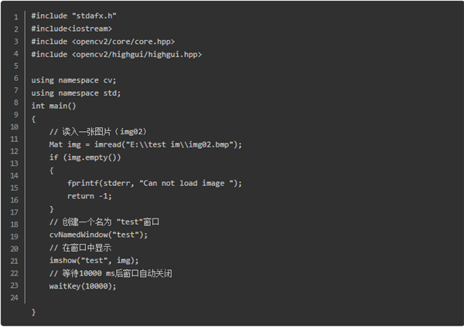Click the imread call with img02.bmp path
The width and height of the screenshot is (464, 328).
click(145, 144)
